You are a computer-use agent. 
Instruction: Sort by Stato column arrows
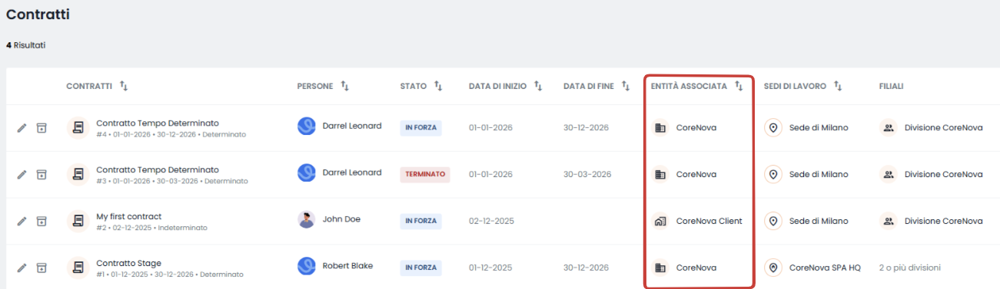438,87
